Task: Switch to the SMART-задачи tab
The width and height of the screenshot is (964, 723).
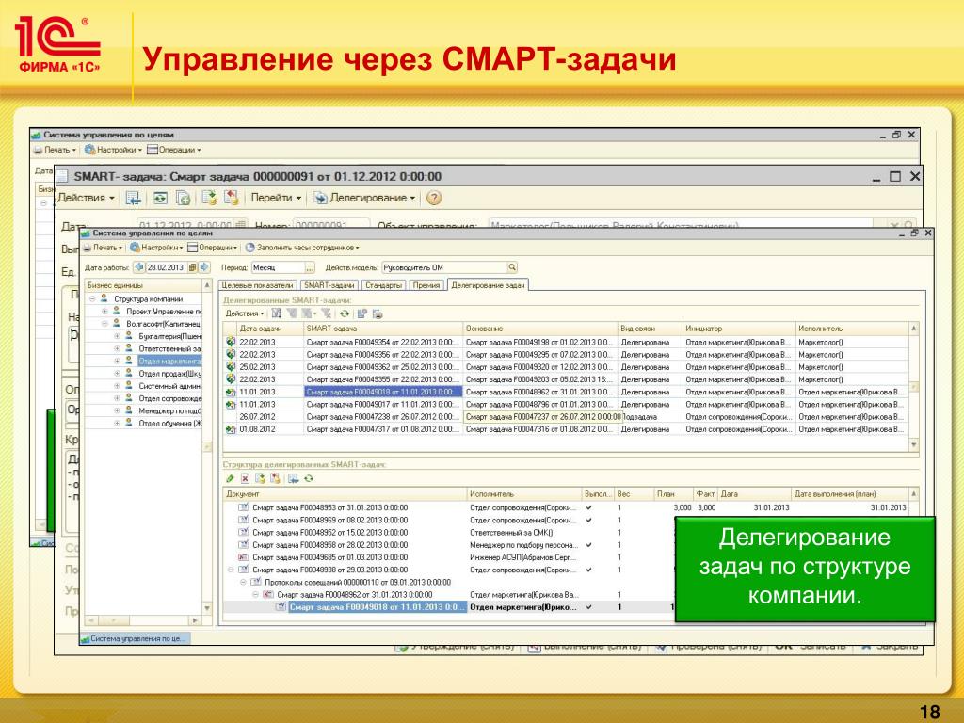Action: (329, 285)
